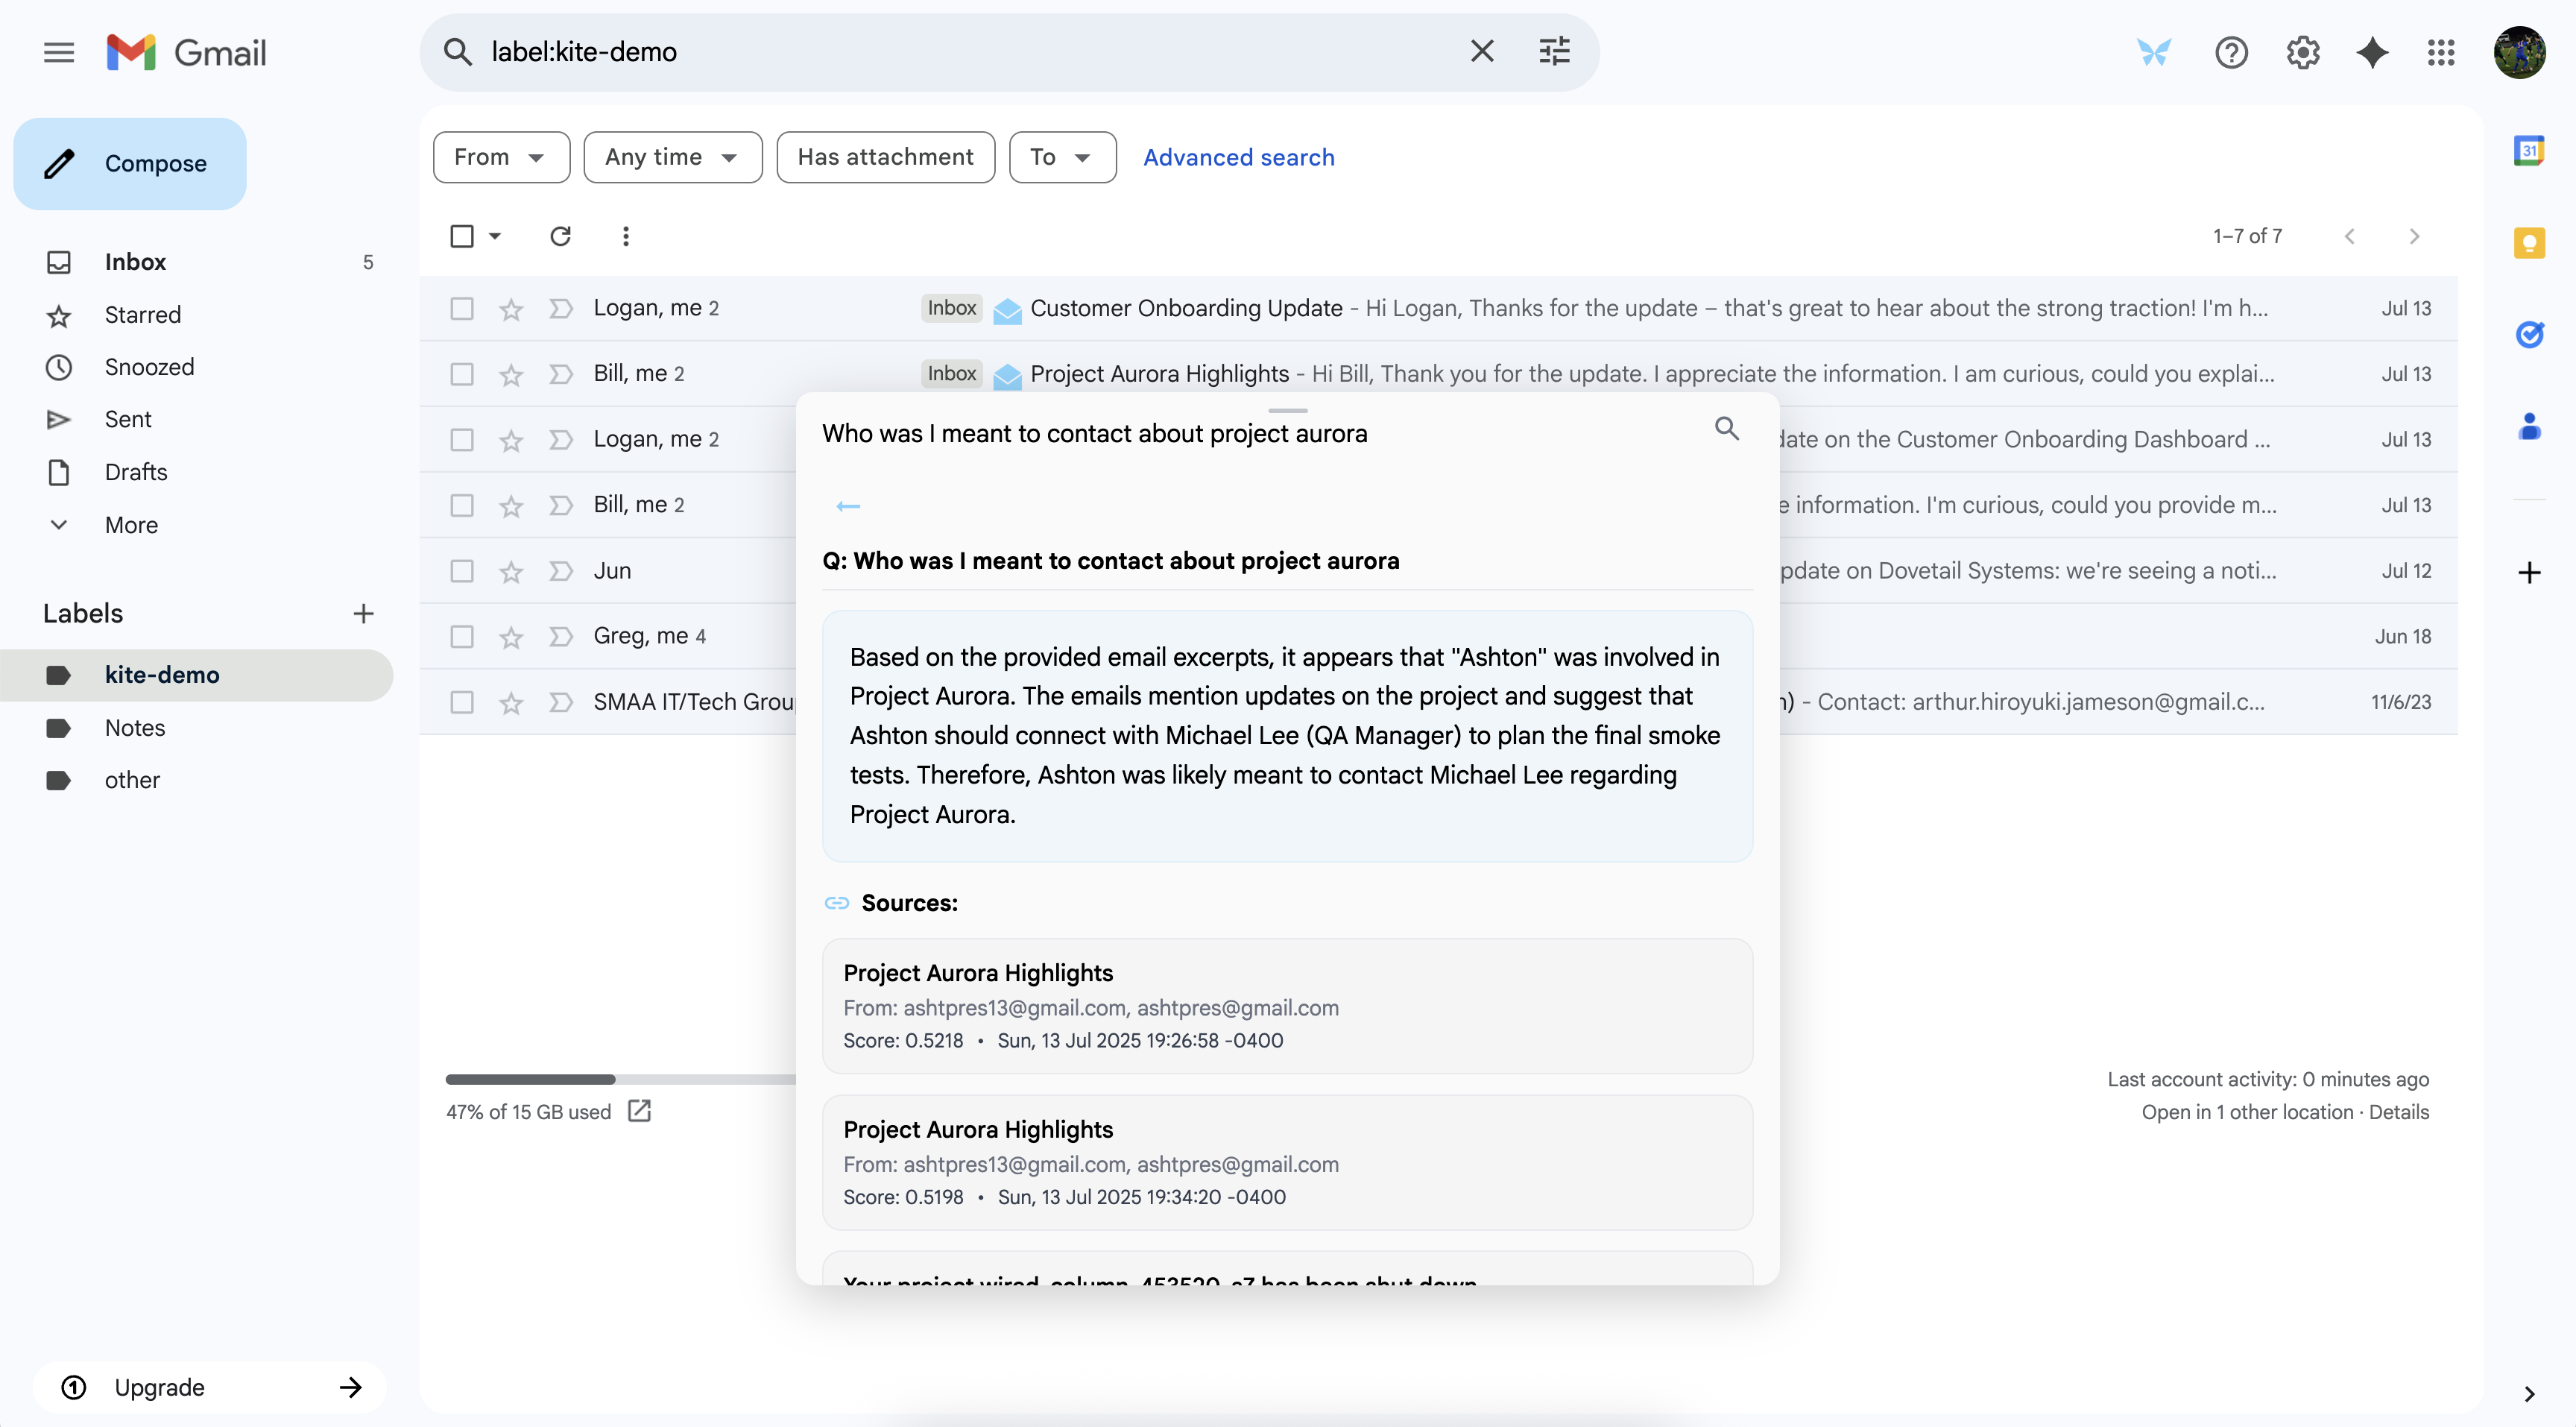This screenshot has height=1427, width=2576.
Task: Expand the More section in the sidebar
Action: click(x=131, y=525)
